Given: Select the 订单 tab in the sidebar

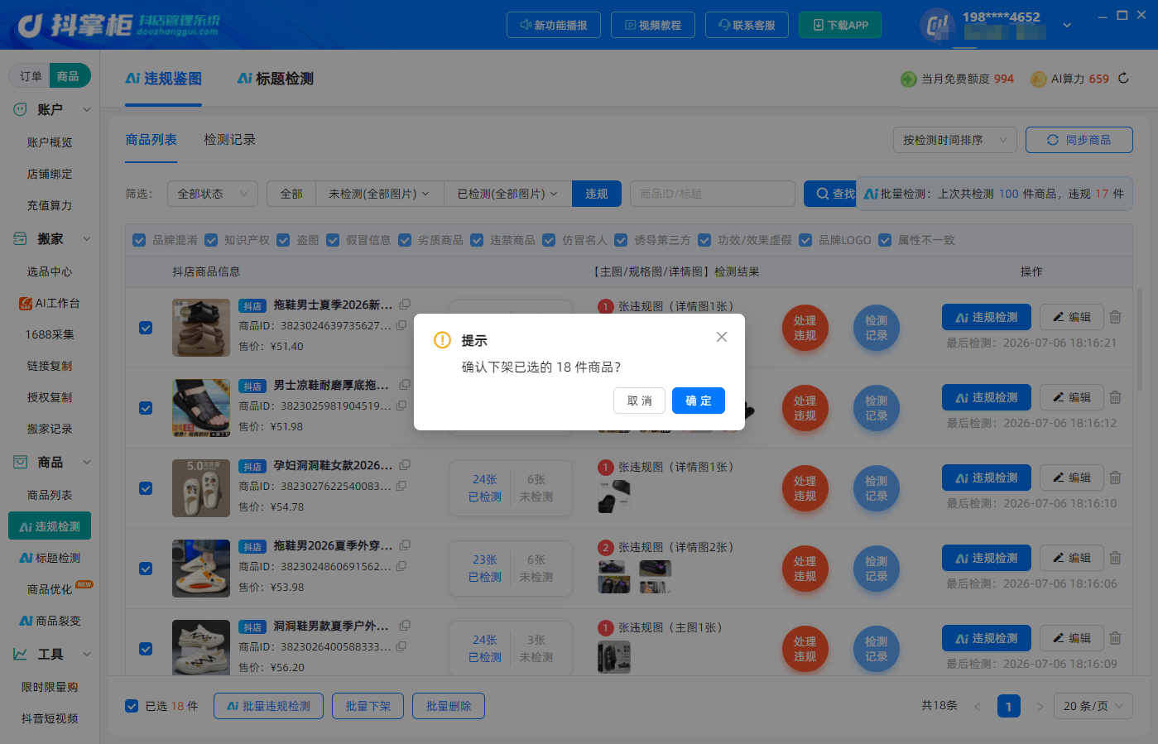Looking at the screenshot, I should tap(31, 76).
